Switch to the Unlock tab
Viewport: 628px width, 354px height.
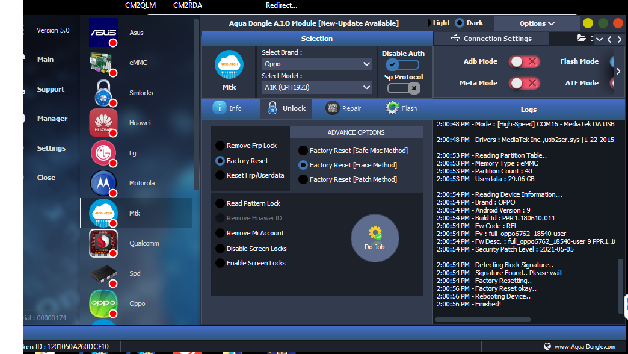(286, 108)
